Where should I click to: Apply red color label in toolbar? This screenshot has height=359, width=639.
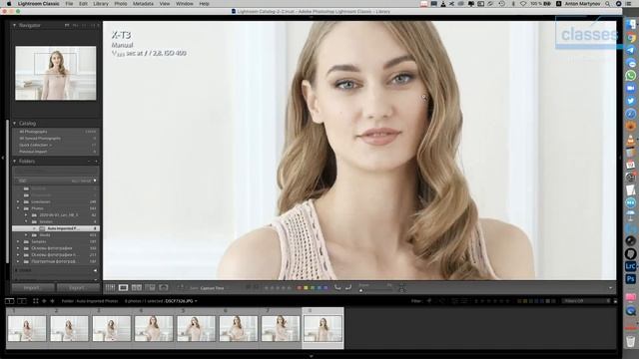point(300,288)
